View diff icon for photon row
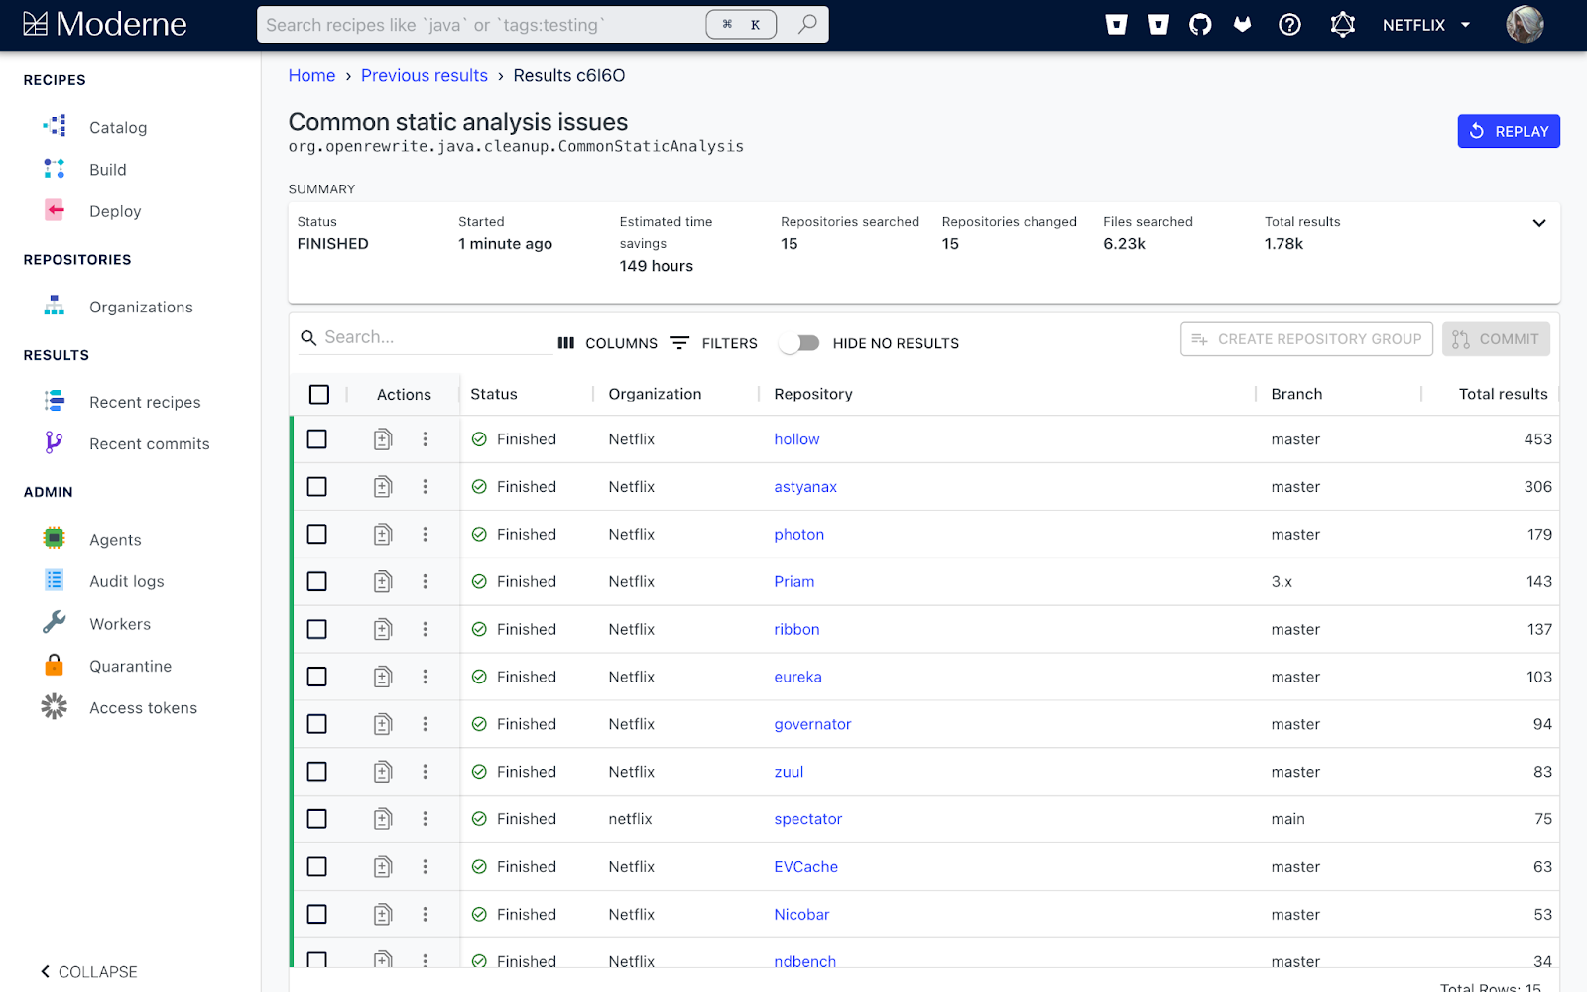The width and height of the screenshot is (1587, 992). click(x=383, y=535)
